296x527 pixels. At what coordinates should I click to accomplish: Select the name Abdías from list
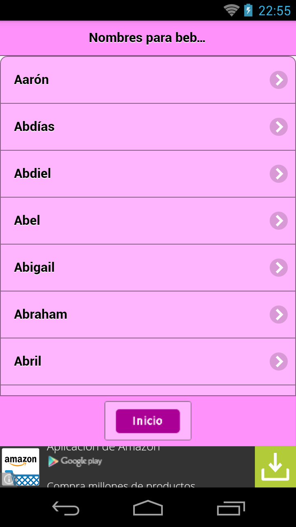pos(35,127)
